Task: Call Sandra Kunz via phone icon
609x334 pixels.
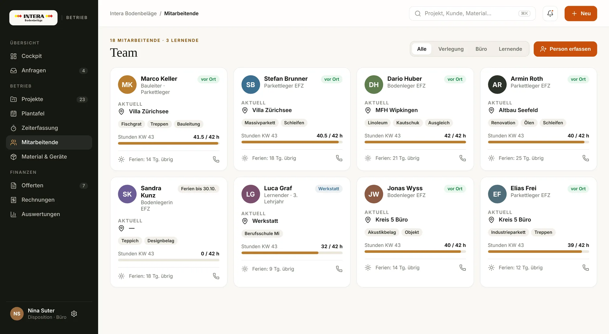Action: [216, 276]
